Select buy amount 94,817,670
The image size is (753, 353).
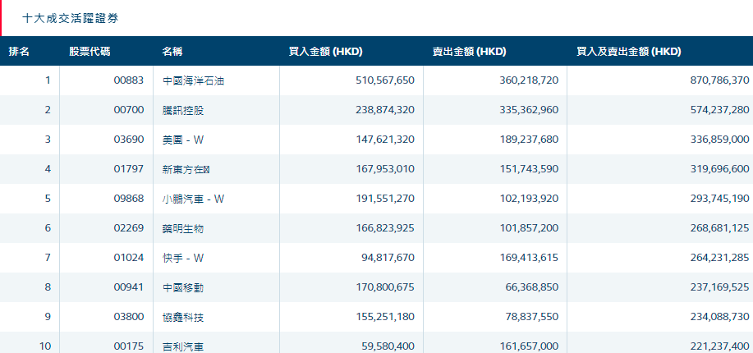pyautogui.click(x=388, y=258)
